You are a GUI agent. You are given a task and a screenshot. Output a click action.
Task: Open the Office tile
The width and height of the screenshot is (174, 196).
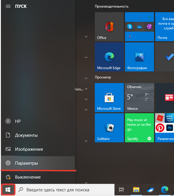tap(109, 27)
